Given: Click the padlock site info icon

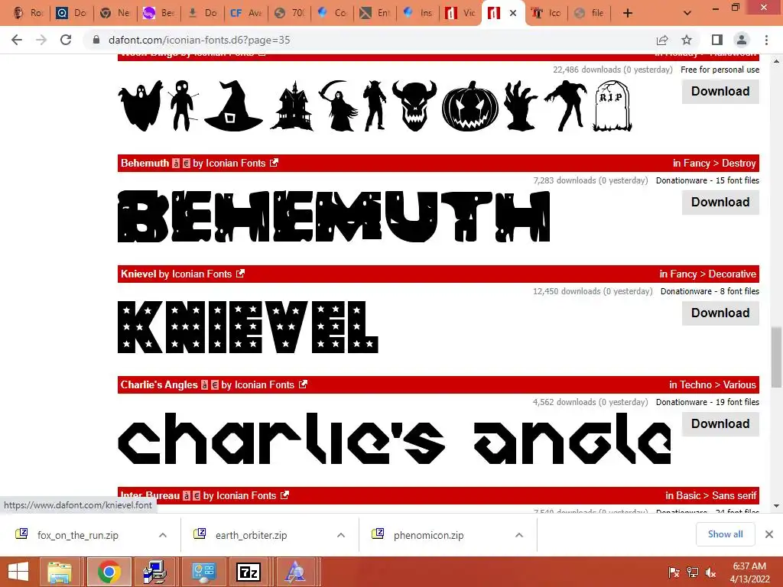Looking at the screenshot, I should (x=96, y=40).
